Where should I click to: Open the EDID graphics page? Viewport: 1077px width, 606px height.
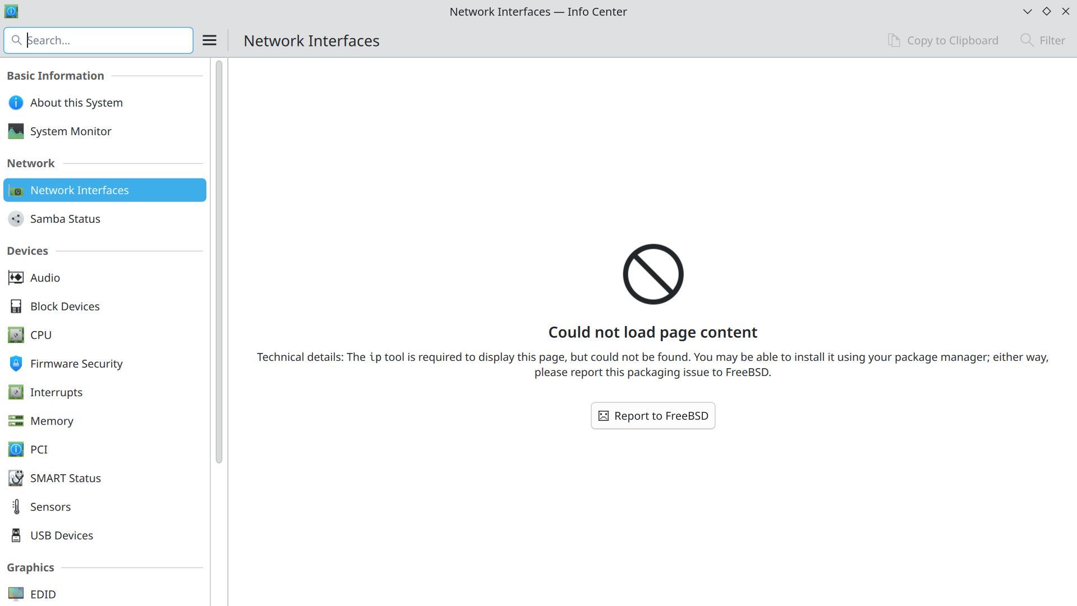pyautogui.click(x=43, y=594)
